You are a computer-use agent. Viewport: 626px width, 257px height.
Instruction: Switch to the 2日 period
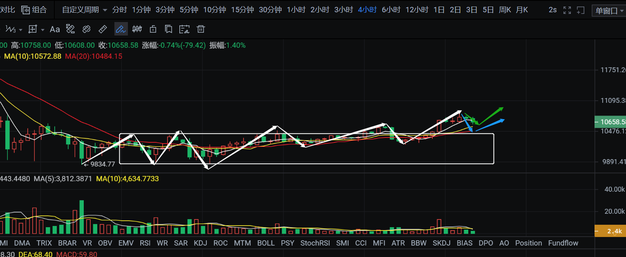click(455, 10)
